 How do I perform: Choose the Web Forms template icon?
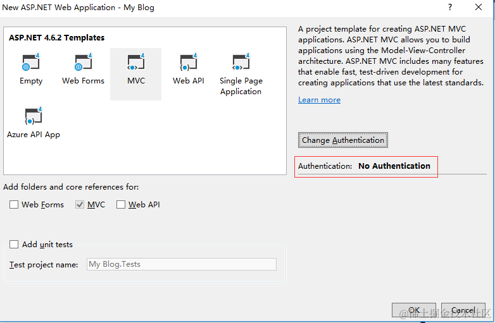tap(84, 62)
